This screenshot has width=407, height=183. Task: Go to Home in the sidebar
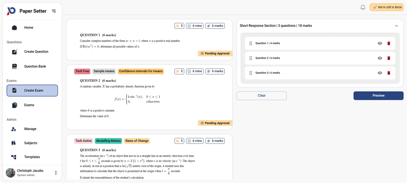click(x=29, y=27)
